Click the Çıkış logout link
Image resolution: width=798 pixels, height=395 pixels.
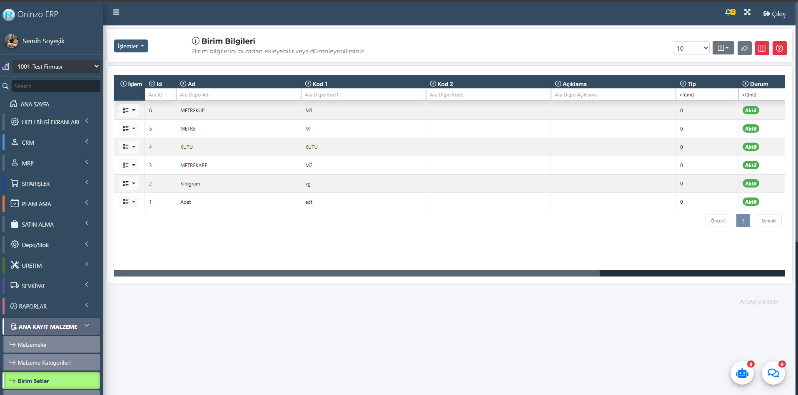(x=774, y=14)
